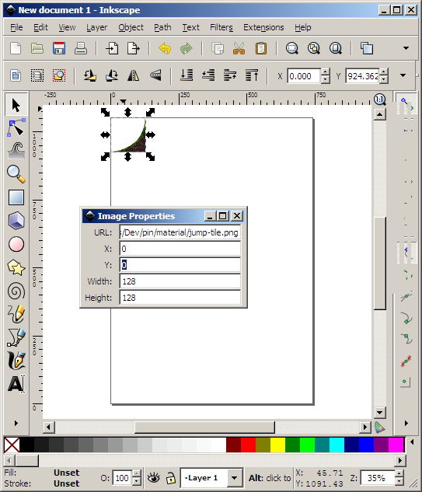Select the Rectangle drawing tool
422x492 pixels.
click(x=16, y=197)
